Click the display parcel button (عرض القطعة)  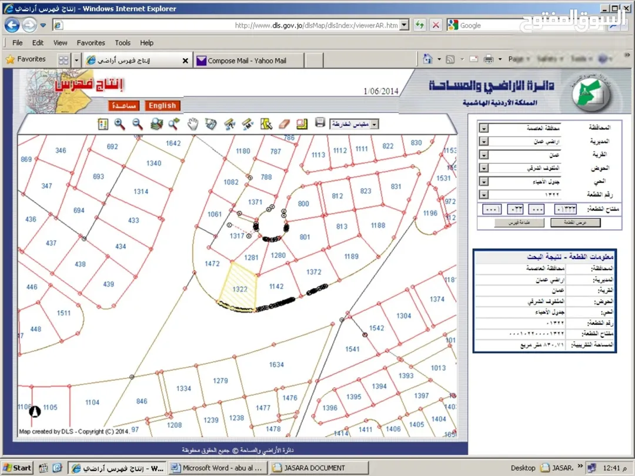click(x=575, y=223)
